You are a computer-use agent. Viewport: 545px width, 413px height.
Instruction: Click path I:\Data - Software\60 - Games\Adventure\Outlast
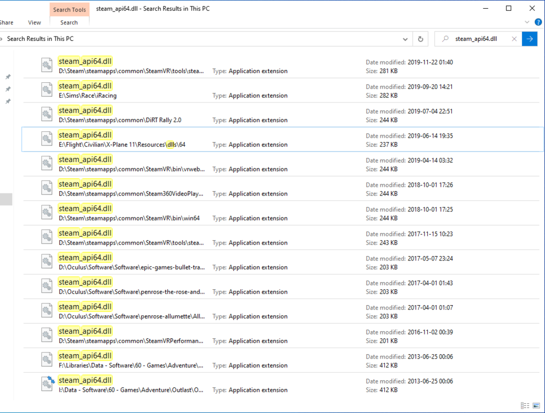point(131,390)
